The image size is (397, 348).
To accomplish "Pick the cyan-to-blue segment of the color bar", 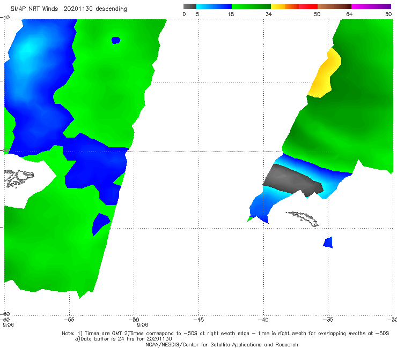I will point(214,6).
